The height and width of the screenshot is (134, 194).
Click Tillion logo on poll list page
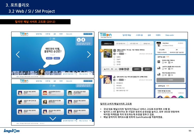(x=106, y=35)
